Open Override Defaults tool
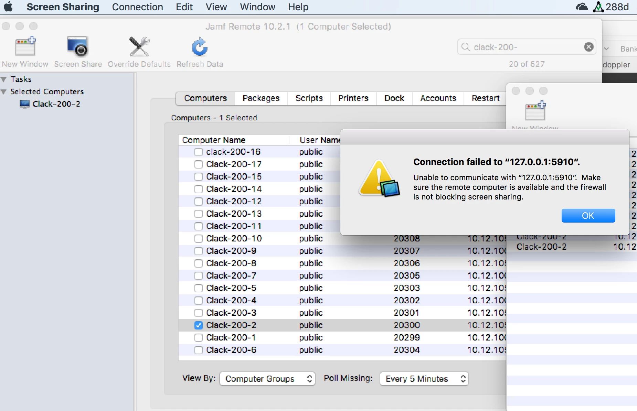 (139, 46)
